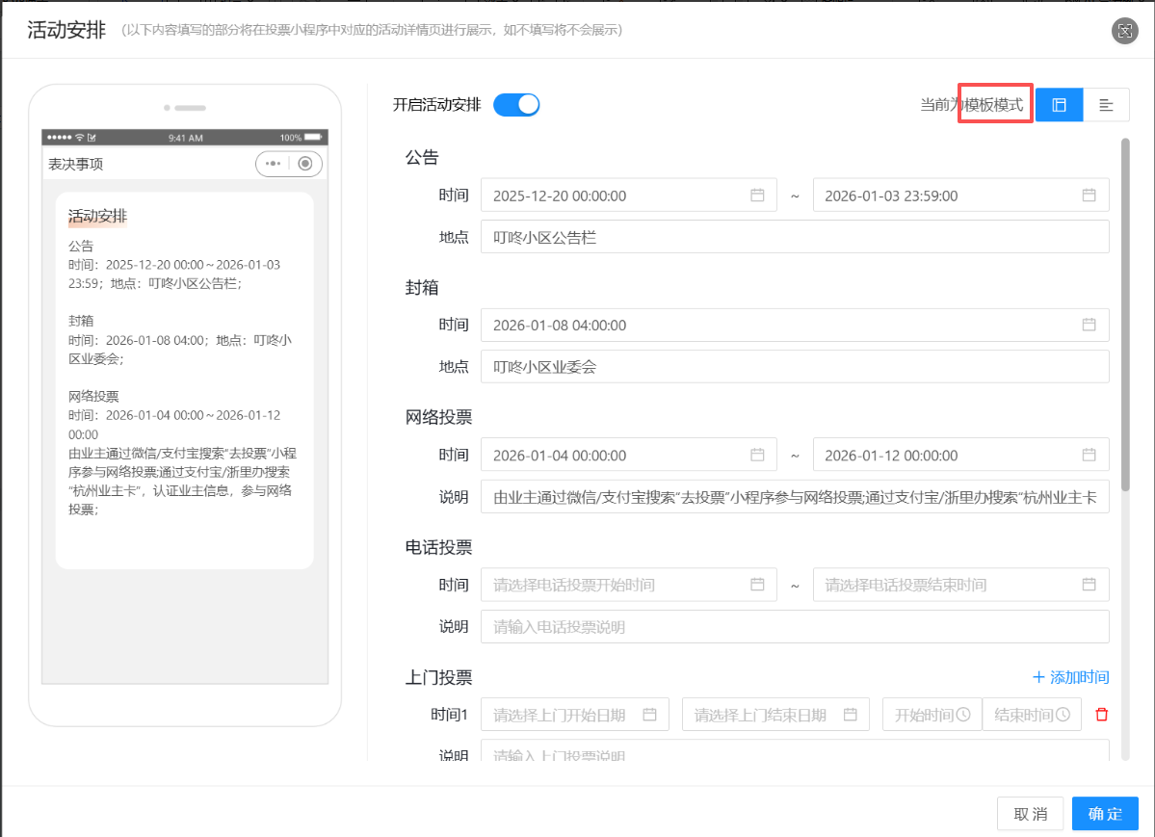1155x837 pixels.
Task: Toggle the 开启活动安排 switch
Action: point(516,105)
